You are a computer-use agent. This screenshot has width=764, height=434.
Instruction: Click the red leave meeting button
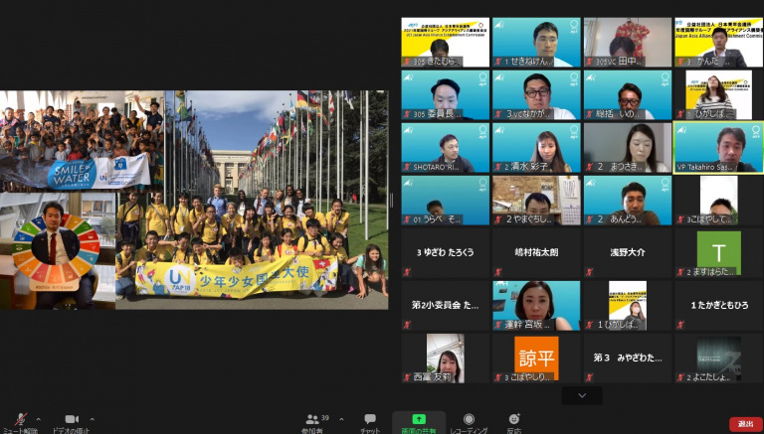point(745,424)
